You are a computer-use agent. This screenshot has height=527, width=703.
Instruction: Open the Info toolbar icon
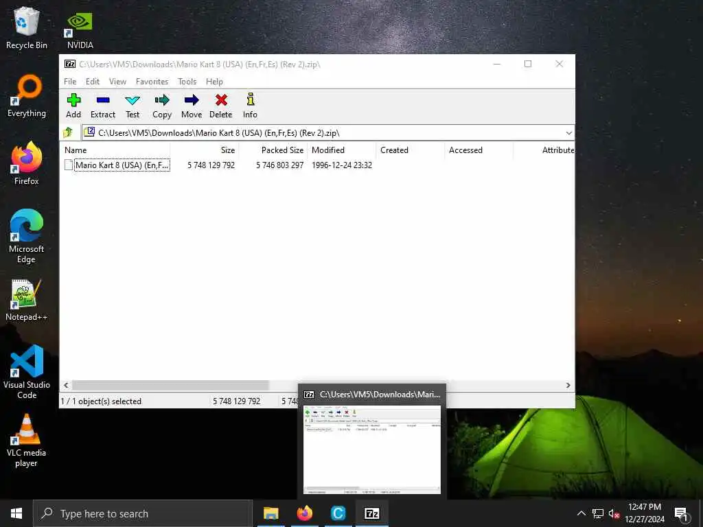tap(250, 99)
